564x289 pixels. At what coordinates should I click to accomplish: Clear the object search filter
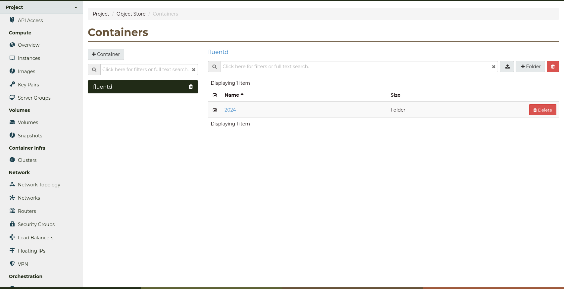(x=493, y=67)
